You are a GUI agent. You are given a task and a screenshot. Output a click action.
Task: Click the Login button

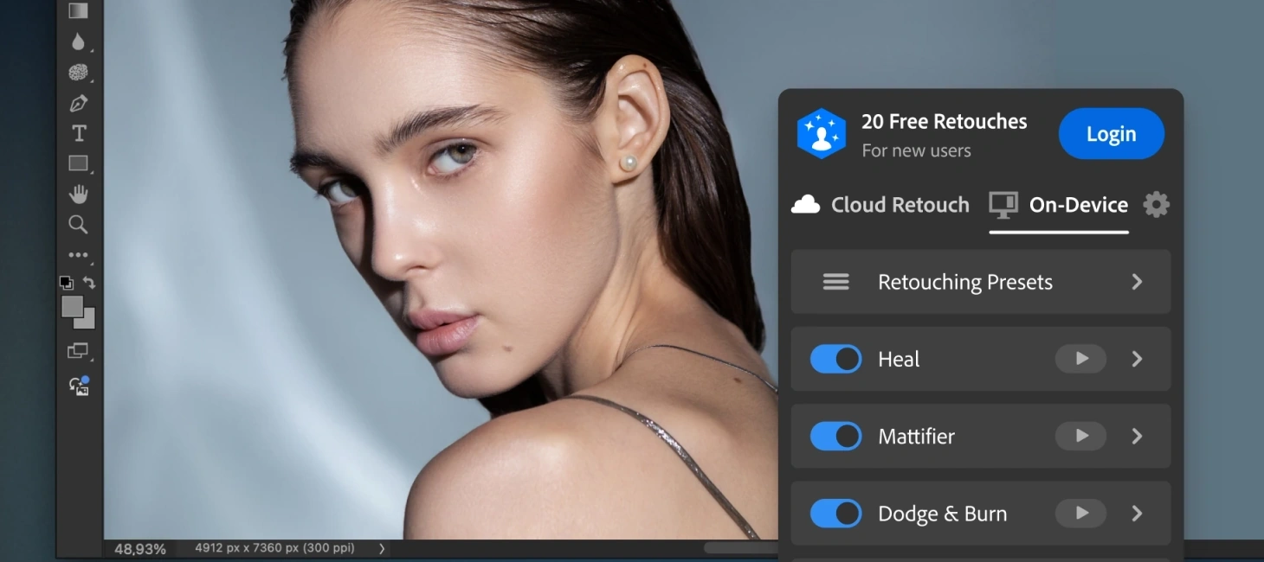[x=1112, y=133]
